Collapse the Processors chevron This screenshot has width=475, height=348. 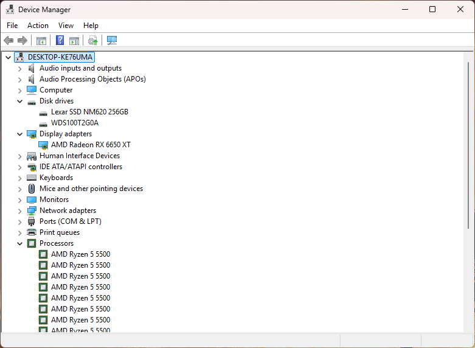pos(19,243)
